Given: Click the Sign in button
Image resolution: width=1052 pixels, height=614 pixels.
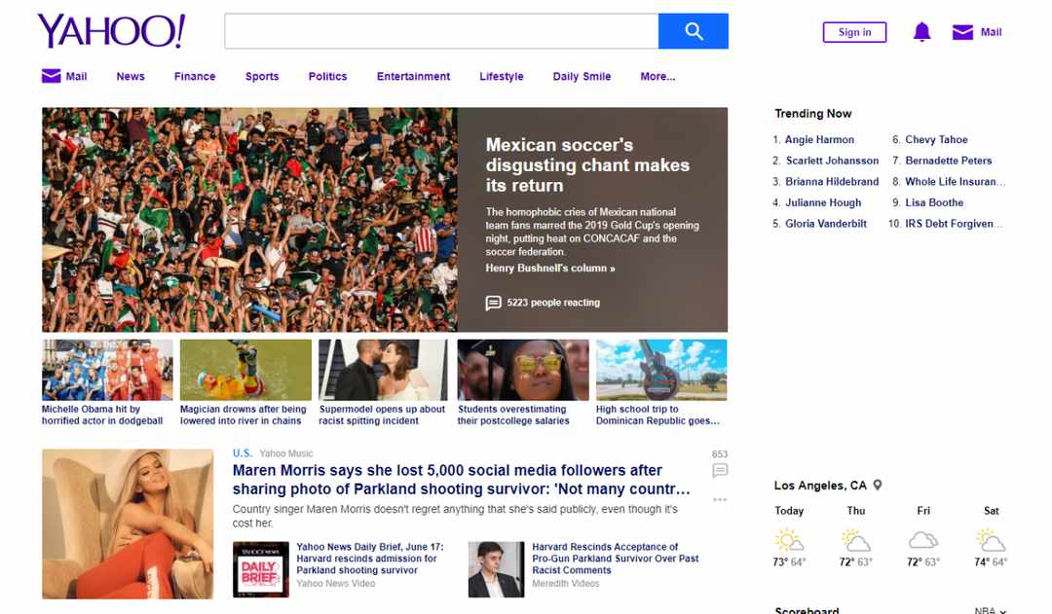Looking at the screenshot, I should click(854, 32).
